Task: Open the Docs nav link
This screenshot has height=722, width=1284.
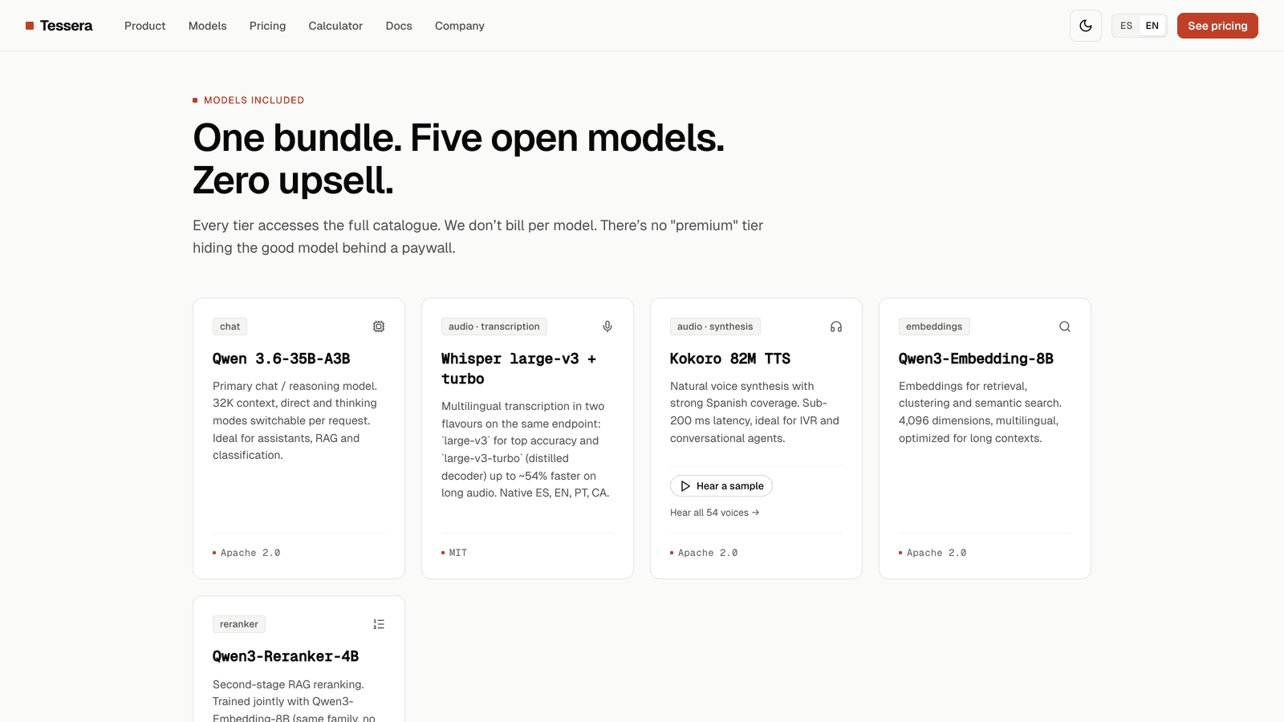Action: point(399,26)
